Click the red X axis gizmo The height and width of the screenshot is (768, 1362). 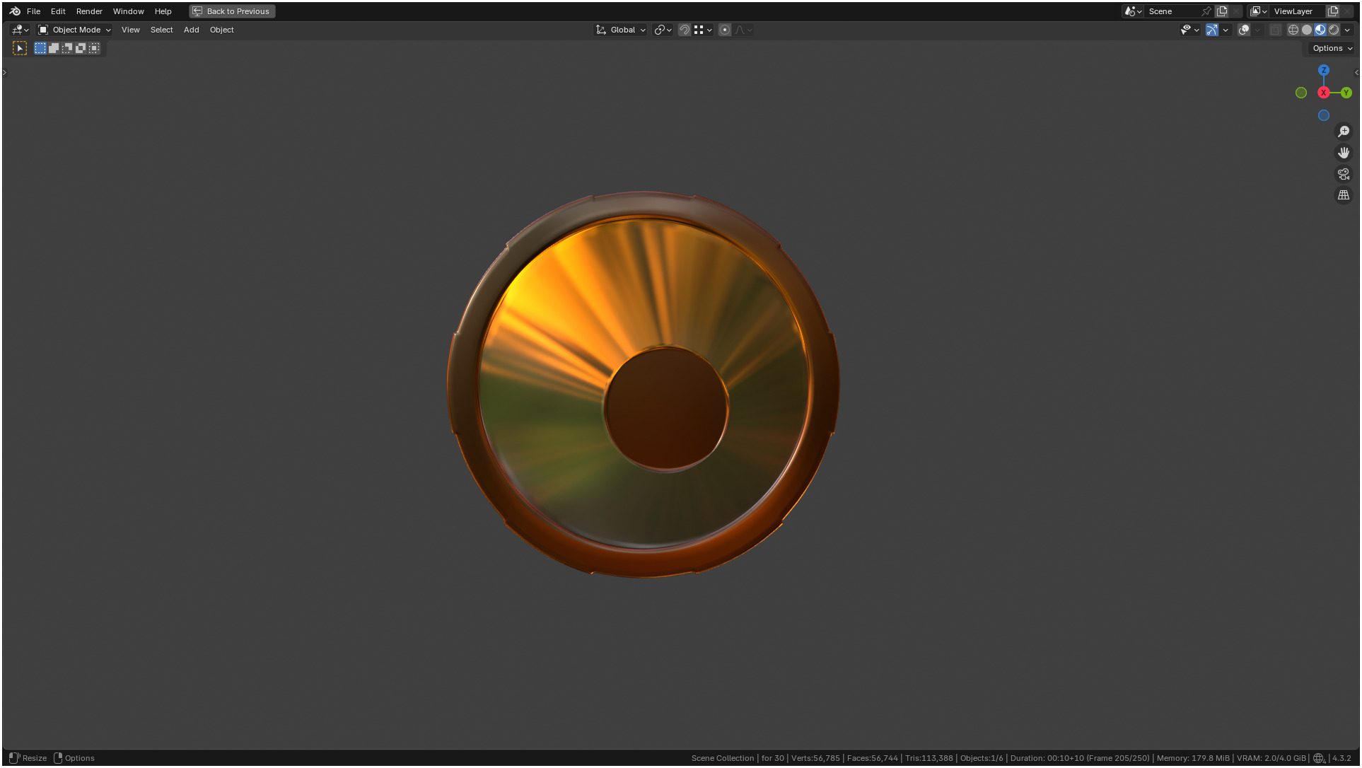[1323, 93]
